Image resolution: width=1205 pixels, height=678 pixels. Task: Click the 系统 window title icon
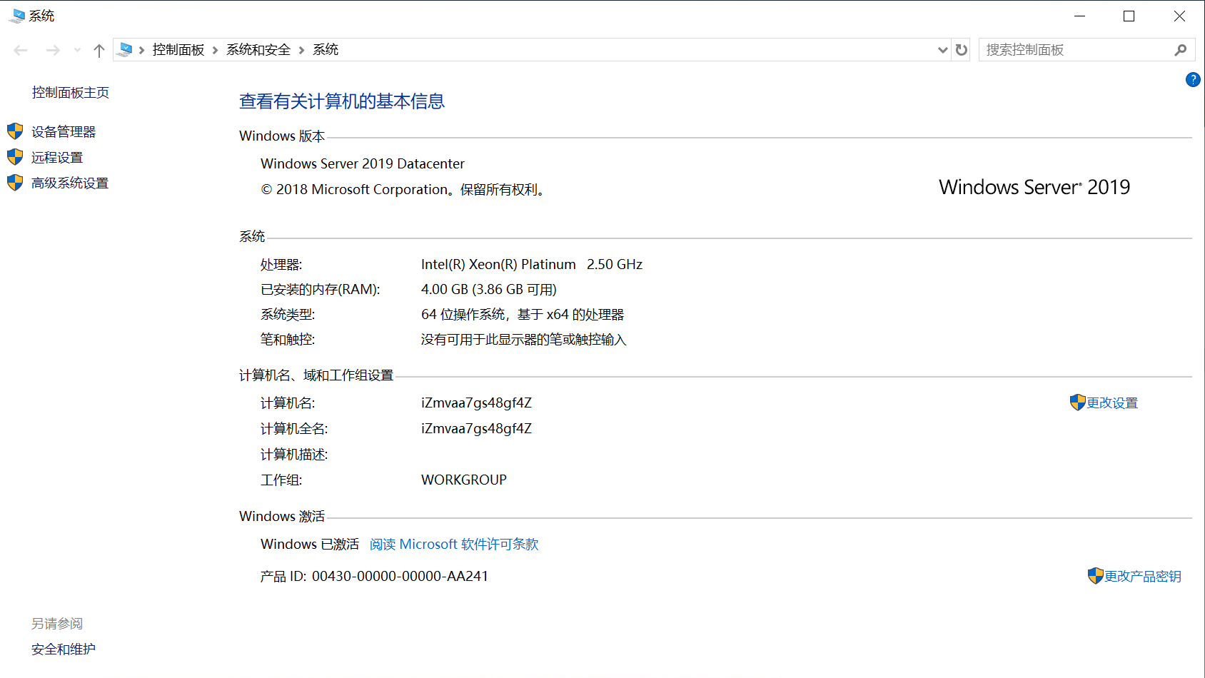pyautogui.click(x=16, y=16)
